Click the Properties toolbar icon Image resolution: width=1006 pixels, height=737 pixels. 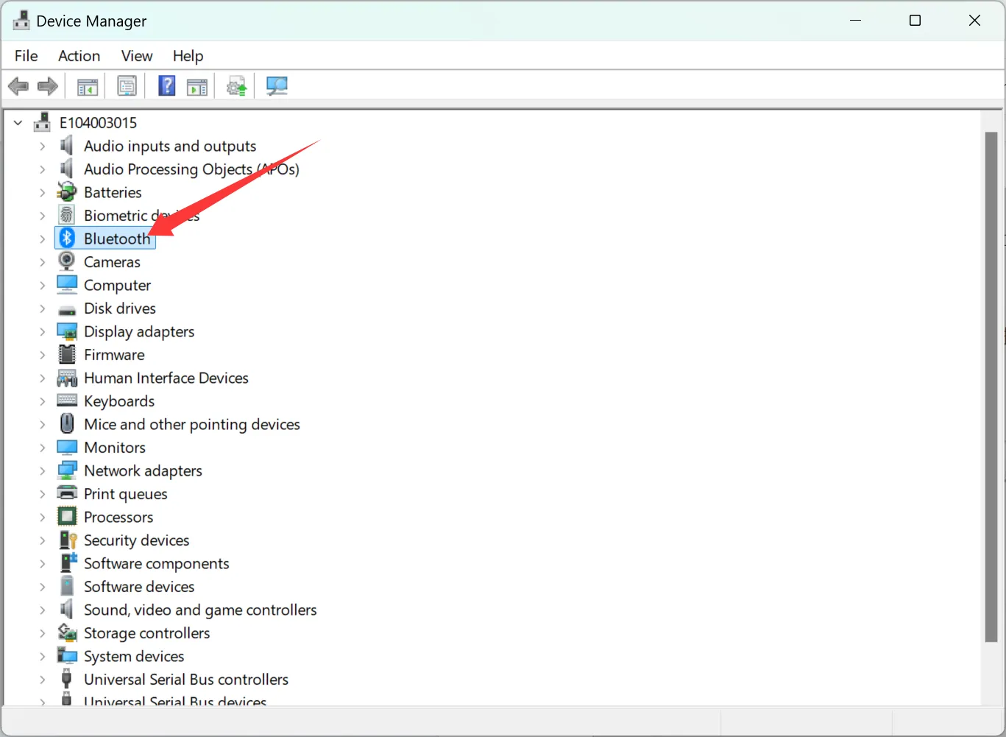(127, 86)
